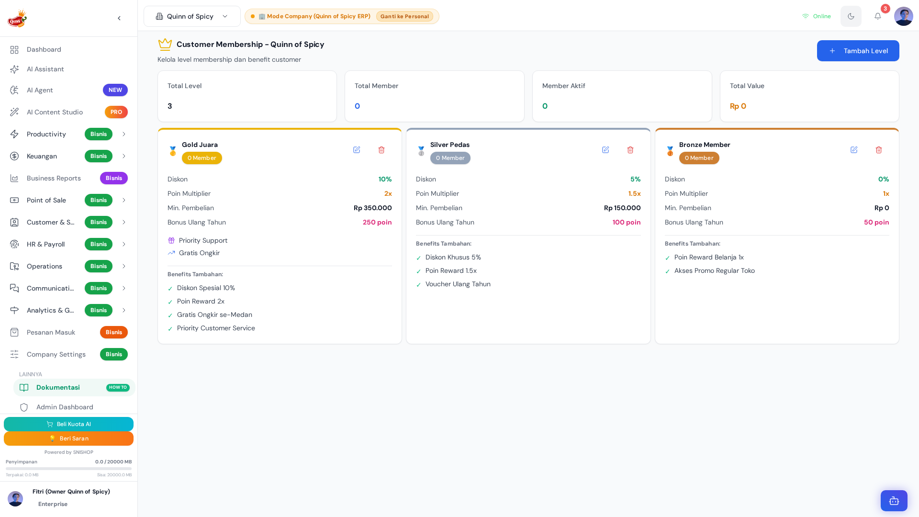The image size is (919, 517).
Task: Expand the Keuangan menu chevron
Action: pyautogui.click(x=124, y=156)
